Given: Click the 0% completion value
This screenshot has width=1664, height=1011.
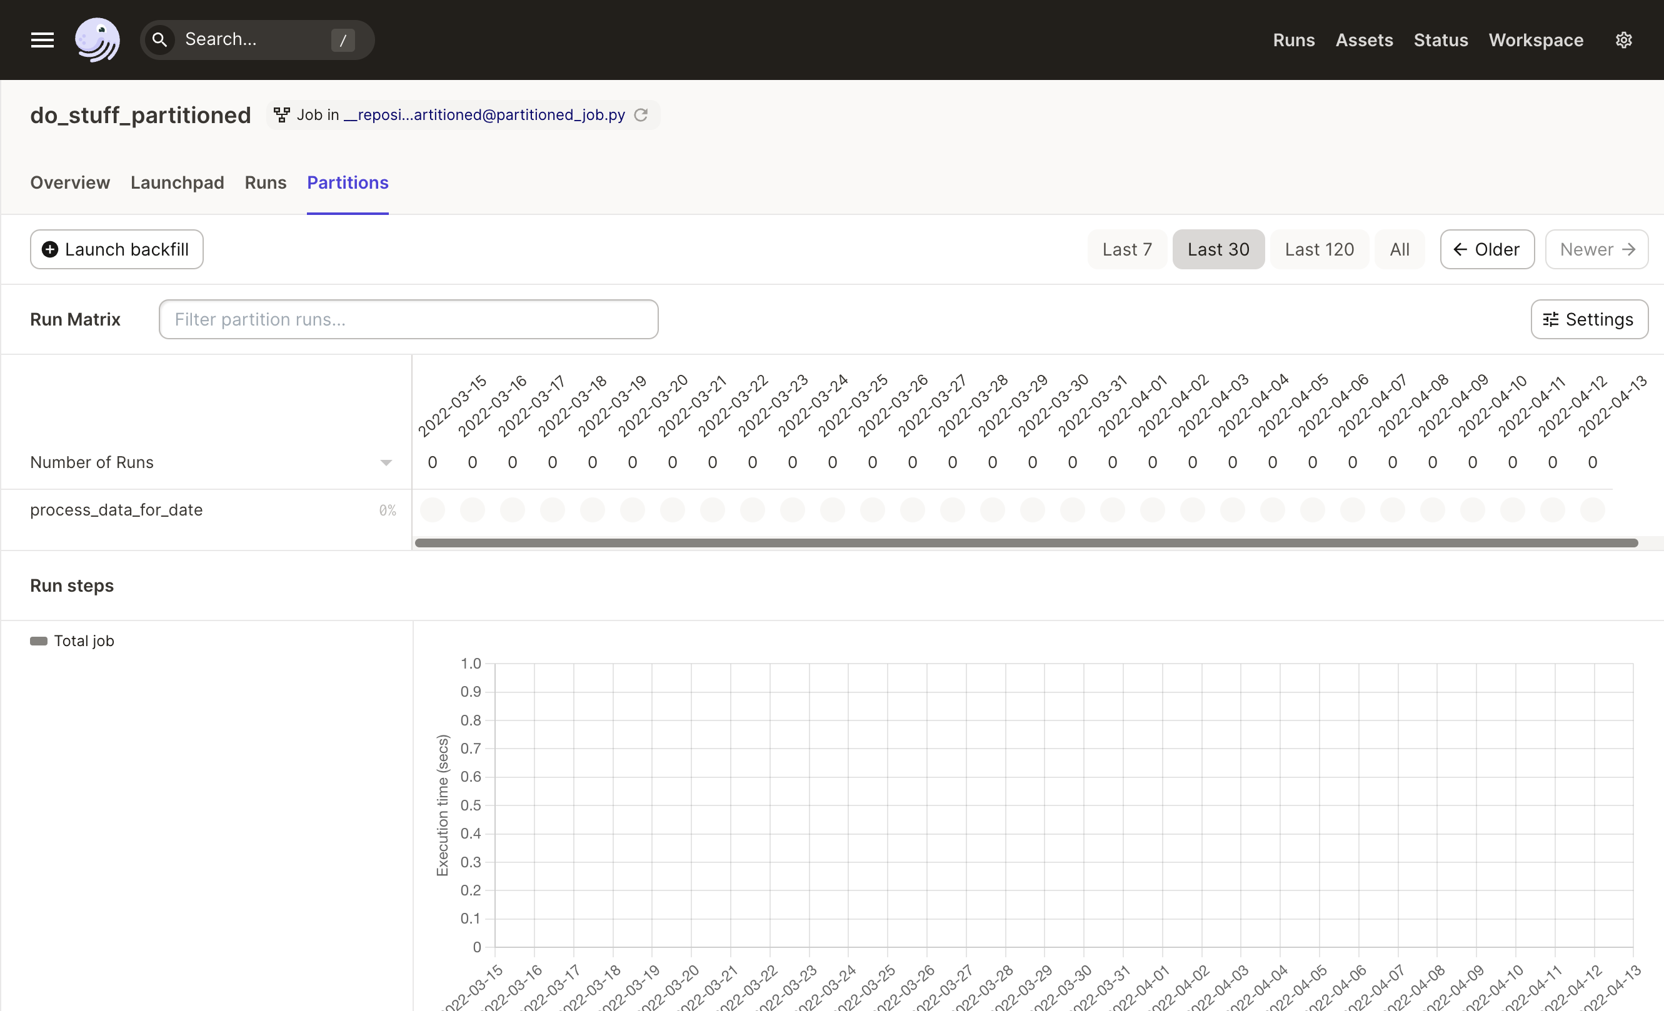Looking at the screenshot, I should click(x=387, y=510).
